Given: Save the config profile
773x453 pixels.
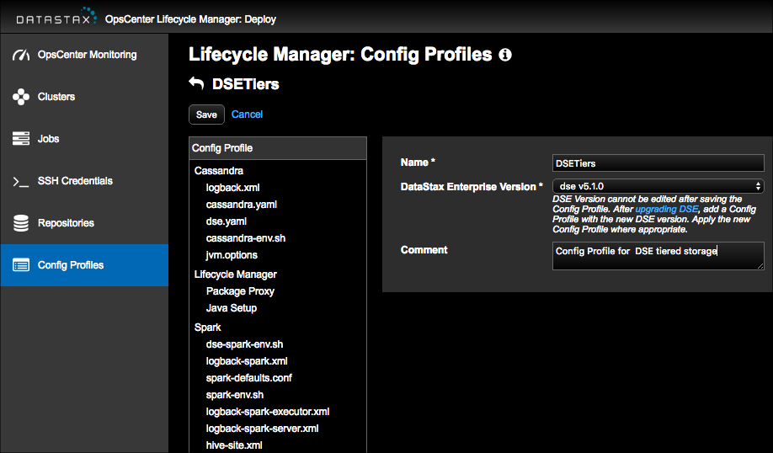Looking at the screenshot, I should tap(206, 115).
